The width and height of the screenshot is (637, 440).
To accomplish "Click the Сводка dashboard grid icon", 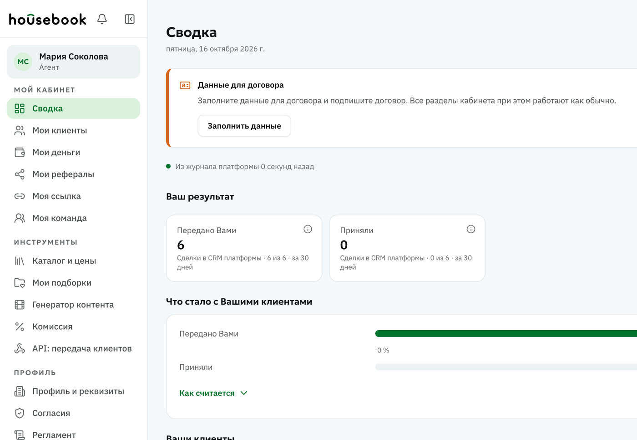I will 20,108.
